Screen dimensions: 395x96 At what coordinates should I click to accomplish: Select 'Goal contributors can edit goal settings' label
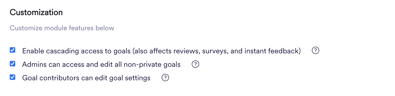(x=86, y=78)
